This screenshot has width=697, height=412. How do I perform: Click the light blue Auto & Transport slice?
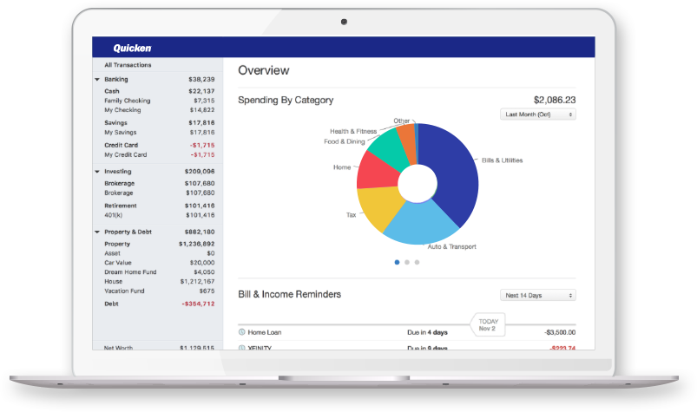click(420, 224)
